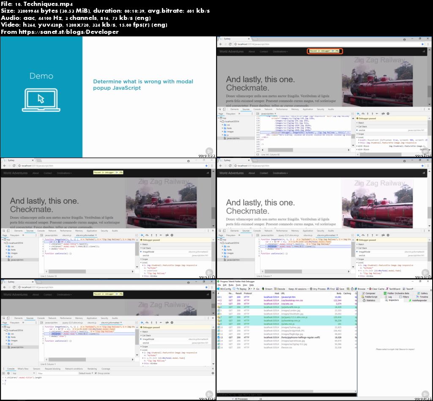Toggle Stream mode in Fiddler's toolbar
The image size is (433, 401).
(x=267, y=289)
